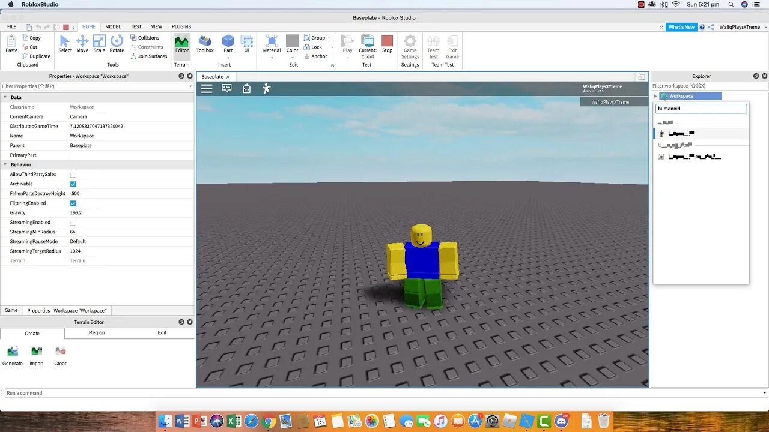Activate the Rotate tool
The image size is (769, 432).
tap(117, 44)
